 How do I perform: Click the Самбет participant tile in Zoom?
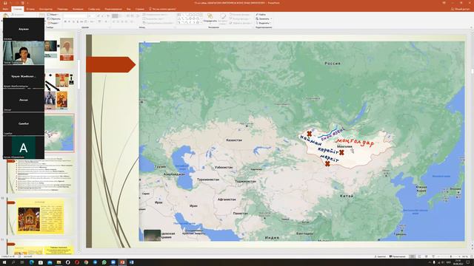tap(24, 123)
